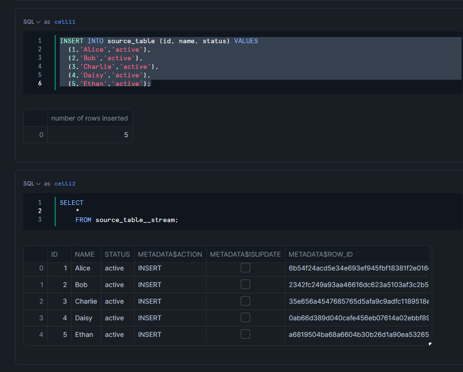Click the resize handle of results table
The height and width of the screenshot is (372, 463).
430,344
